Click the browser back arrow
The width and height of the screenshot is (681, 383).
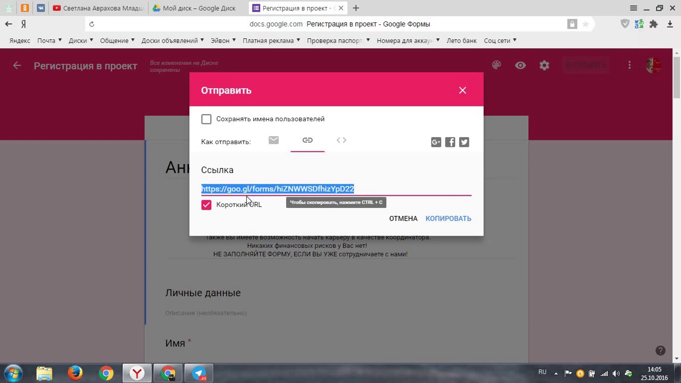pyautogui.click(x=9, y=24)
